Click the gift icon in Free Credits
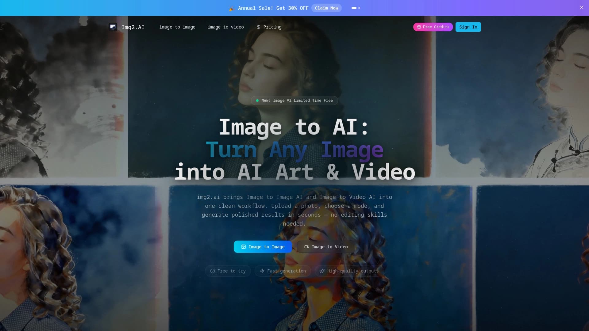 pos(419,27)
